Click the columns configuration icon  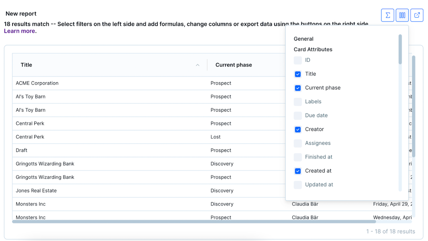(402, 15)
